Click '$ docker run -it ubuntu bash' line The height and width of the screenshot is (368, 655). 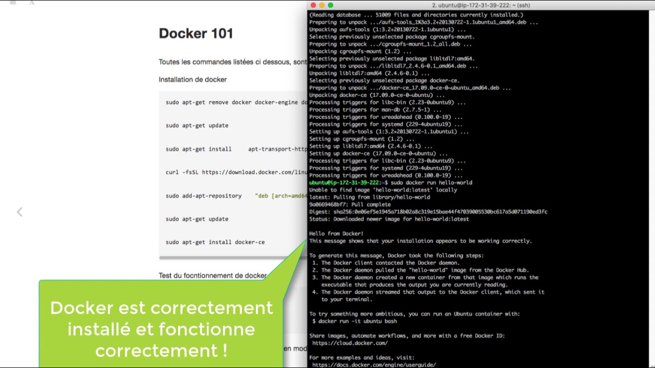[355, 321]
